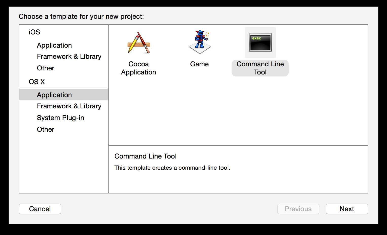Screen dimensions: 387x235
Task: Click the Next button
Action: 347,209
